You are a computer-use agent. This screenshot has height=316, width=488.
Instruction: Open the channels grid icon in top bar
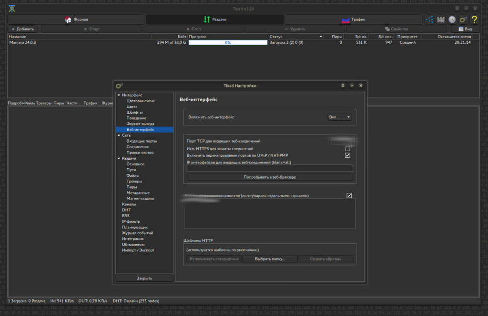(x=441, y=19)
